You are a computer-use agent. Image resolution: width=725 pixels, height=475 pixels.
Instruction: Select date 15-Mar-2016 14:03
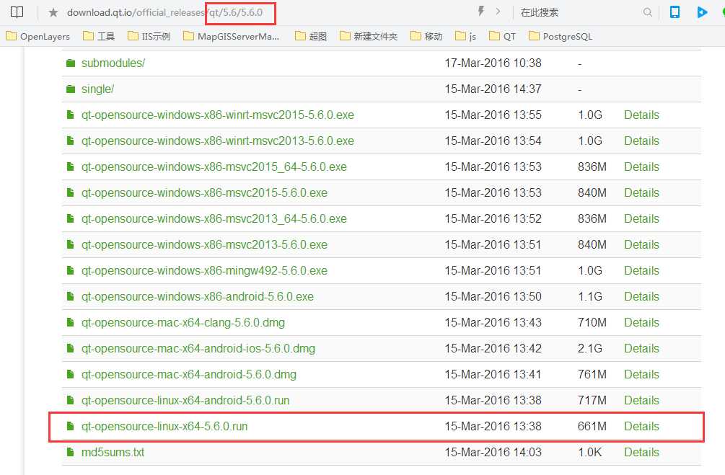[x=493, y=452]
